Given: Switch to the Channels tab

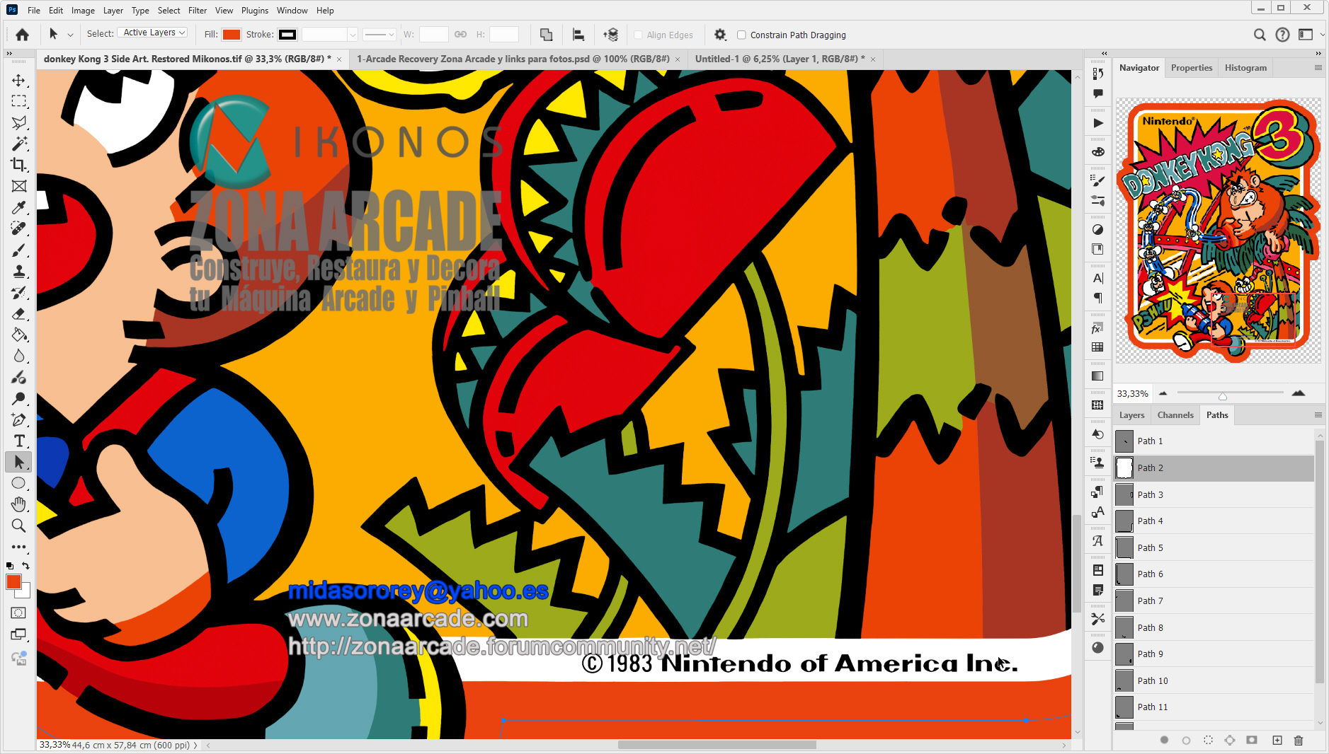Looking at the screenshot, I should tap(1175, 415).
